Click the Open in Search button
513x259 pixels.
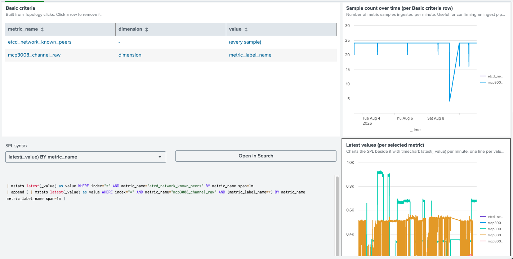(x=256, y=156)
